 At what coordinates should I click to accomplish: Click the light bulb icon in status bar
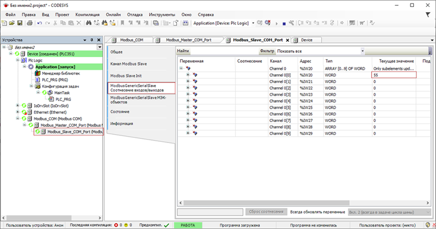tap(428, 225)
